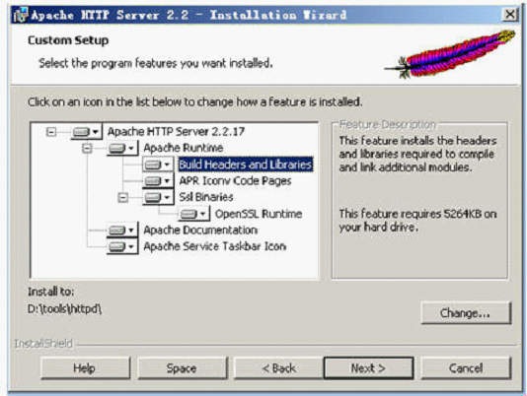Collapse the Apache HTTP Server 2.2.17 tree node

pyautogui.click(x=51, y=132)
